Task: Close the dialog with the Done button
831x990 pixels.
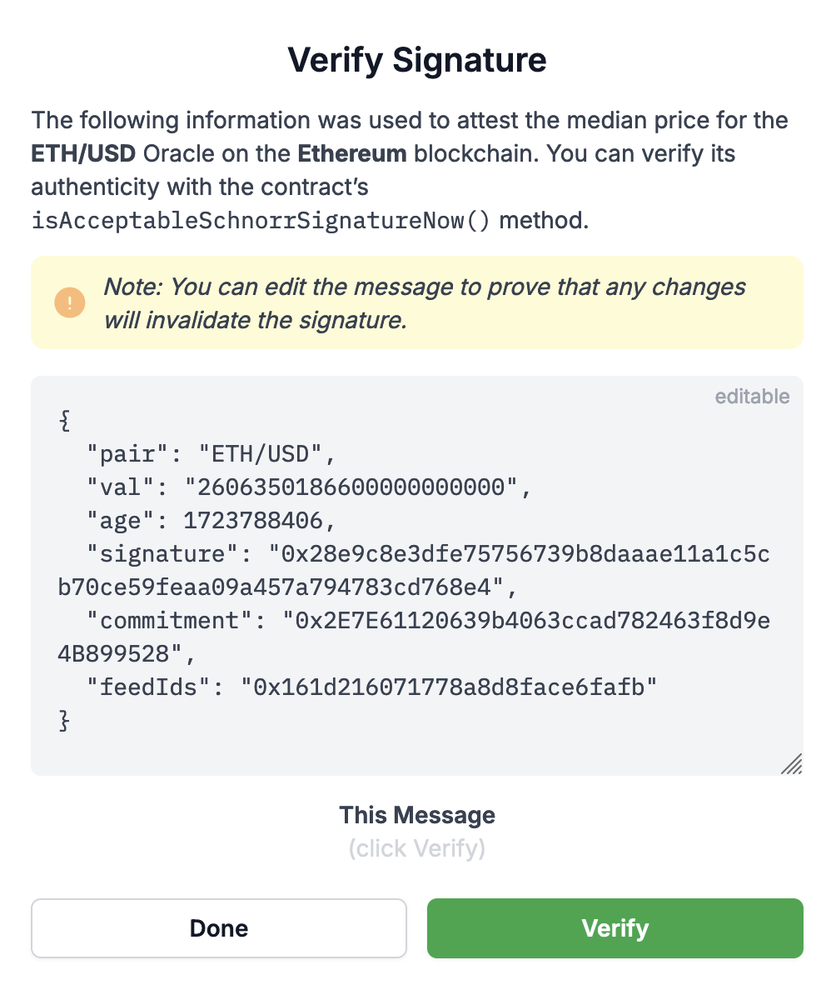Action: [219, 928]
